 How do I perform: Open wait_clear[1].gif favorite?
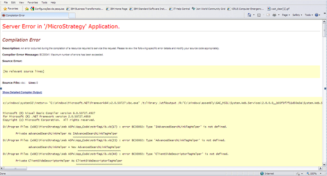(x=278, y=9)
